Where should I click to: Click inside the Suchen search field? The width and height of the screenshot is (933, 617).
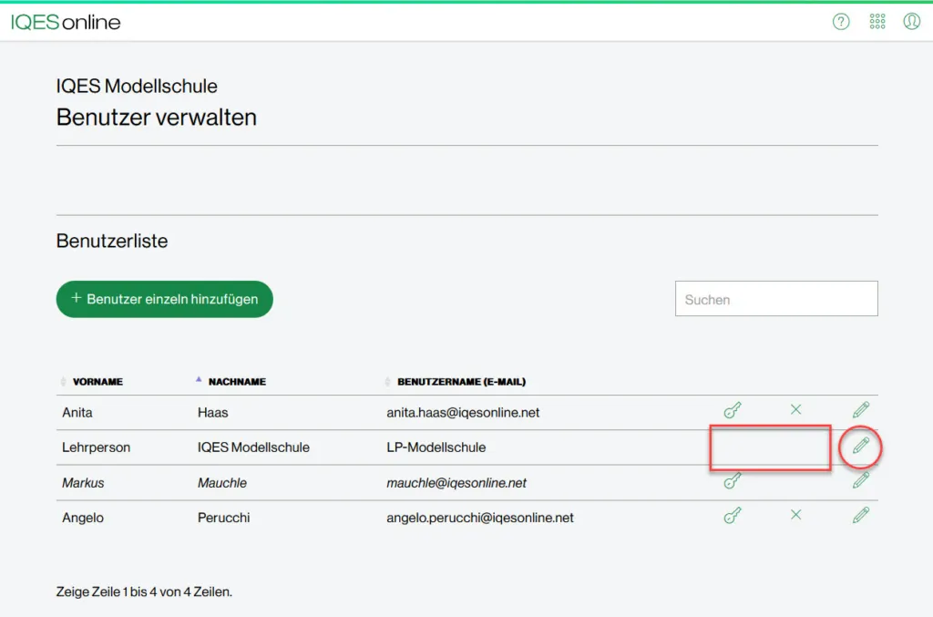pos(775,298)
